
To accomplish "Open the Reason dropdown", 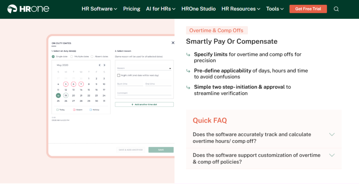I will pos(144,68).
